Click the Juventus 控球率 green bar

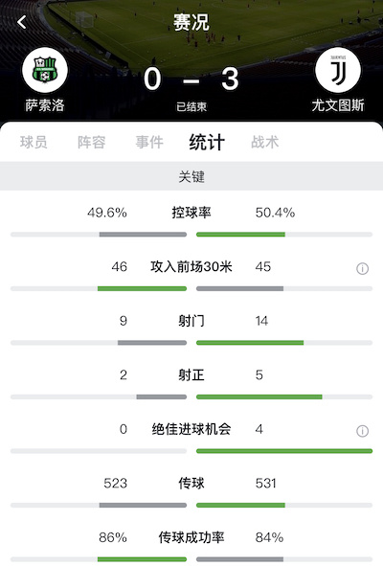click(240, 235)
